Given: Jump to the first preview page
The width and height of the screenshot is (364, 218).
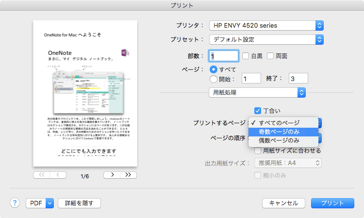Looking at the screenshot, I should click(41, 175).
